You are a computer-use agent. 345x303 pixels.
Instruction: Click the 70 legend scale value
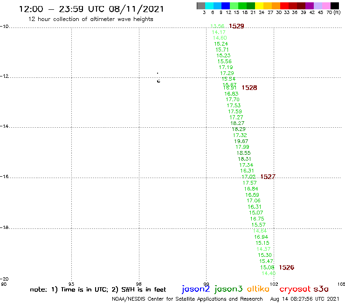(x=329, y=13)
